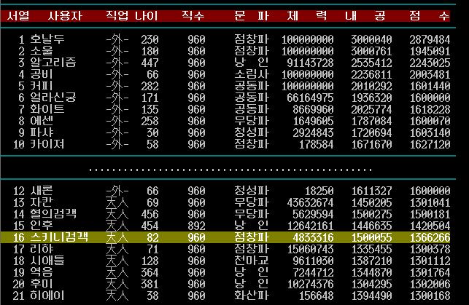The width and height of the screenshot is (469, 305).
Task: Click the age value 447 for 알고리즘
Action: (150, 63)
